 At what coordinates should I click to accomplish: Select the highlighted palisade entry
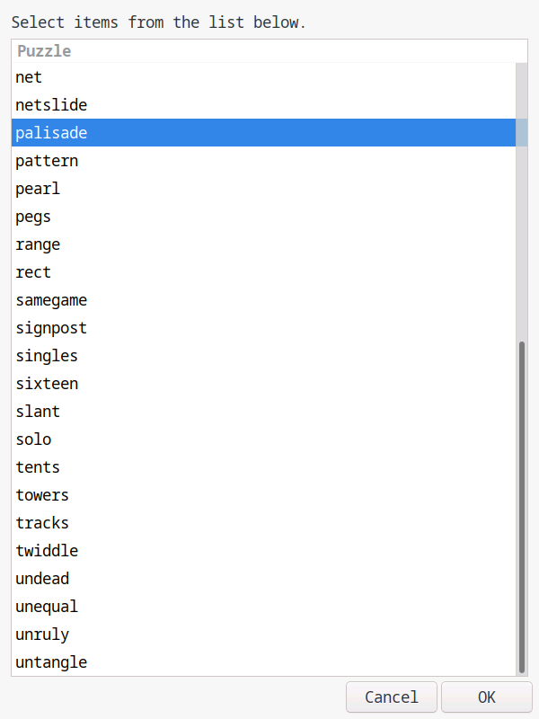pos(51,133)
